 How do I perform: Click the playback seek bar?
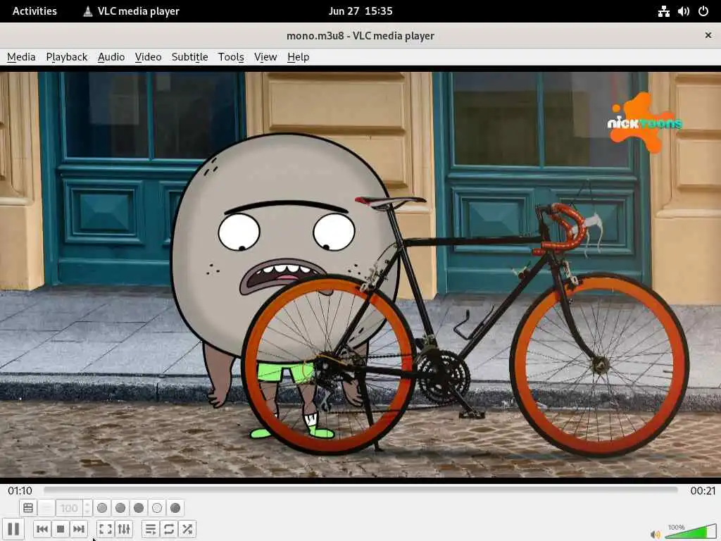[360, 490]
